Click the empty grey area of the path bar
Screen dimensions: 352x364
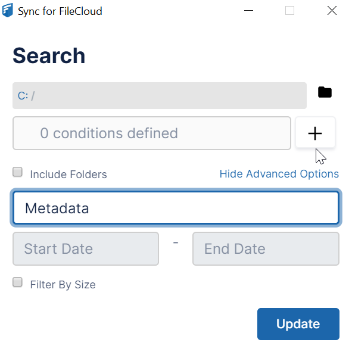tap(170, 95)
